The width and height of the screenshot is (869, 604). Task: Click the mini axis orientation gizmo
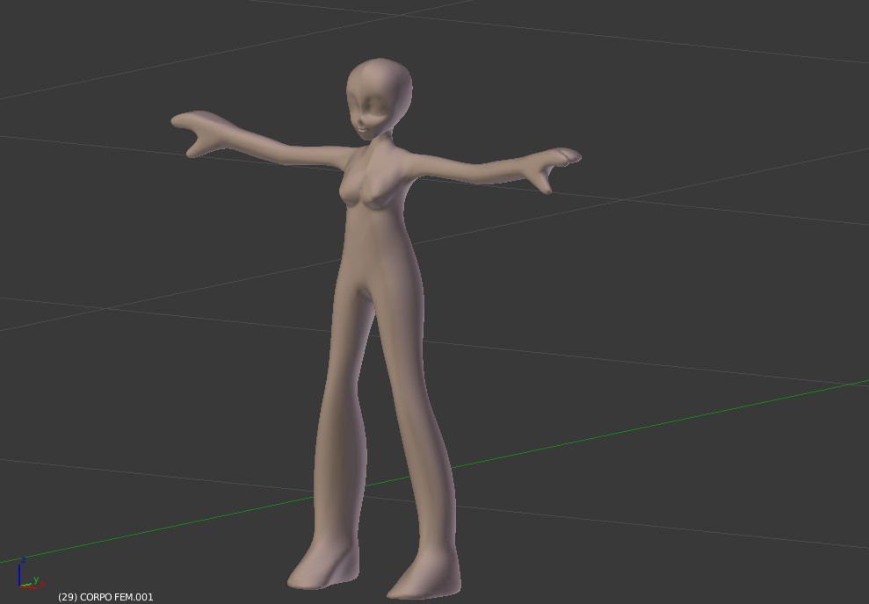click(23, 579)
